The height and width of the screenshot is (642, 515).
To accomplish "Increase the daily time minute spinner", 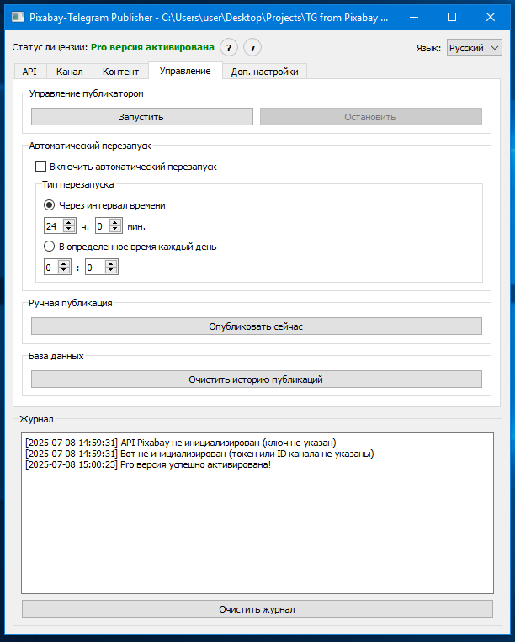I will click(x=111, y=264).
